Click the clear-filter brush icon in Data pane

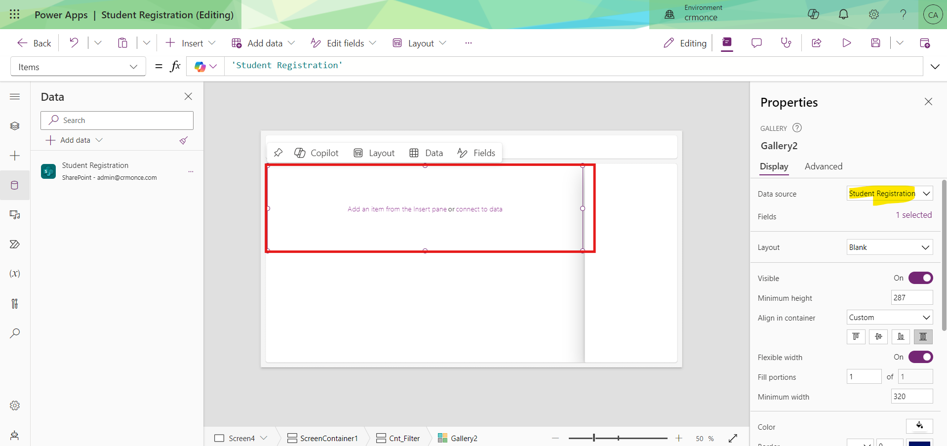(184, 140)
